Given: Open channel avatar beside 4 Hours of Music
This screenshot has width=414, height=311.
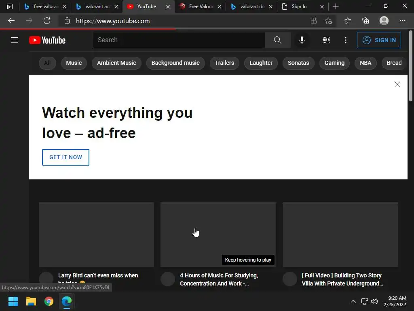Looking at the screenshot, I should 168,279.
